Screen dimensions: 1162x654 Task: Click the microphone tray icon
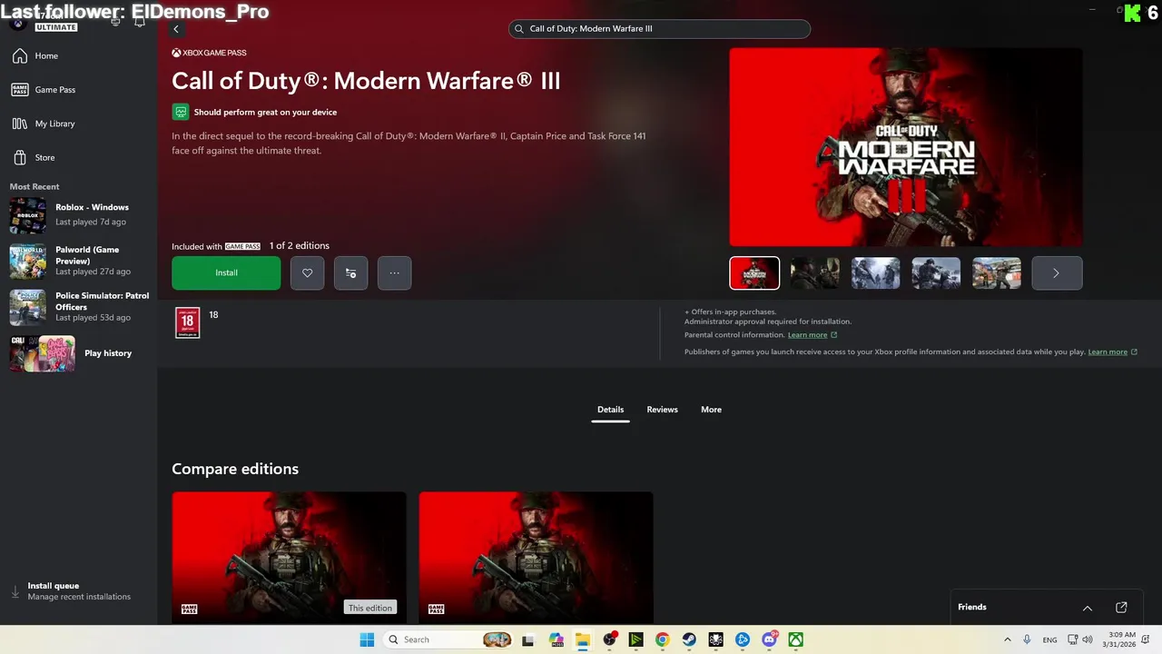[1027, 639]
